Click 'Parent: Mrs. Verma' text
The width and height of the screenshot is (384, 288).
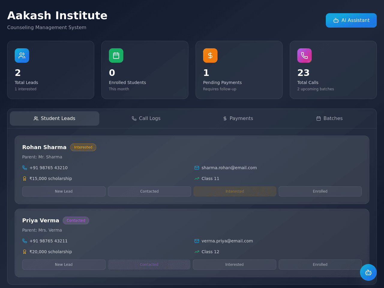(42, 230)
